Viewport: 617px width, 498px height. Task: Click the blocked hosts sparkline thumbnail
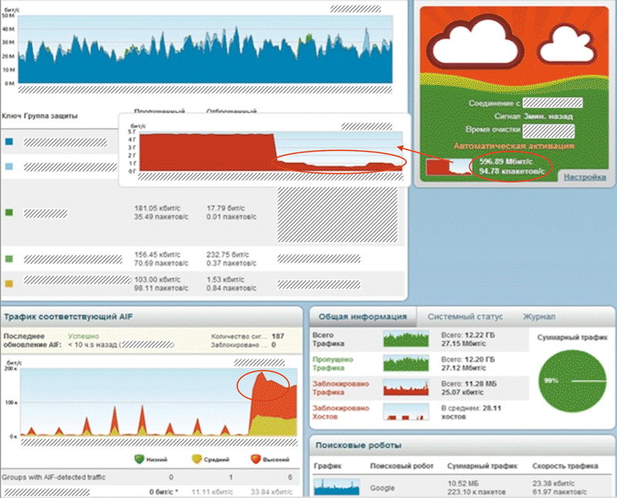pos(406,412)
